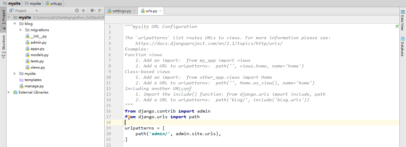Fold the docstring at line 1

click(123, 26)
